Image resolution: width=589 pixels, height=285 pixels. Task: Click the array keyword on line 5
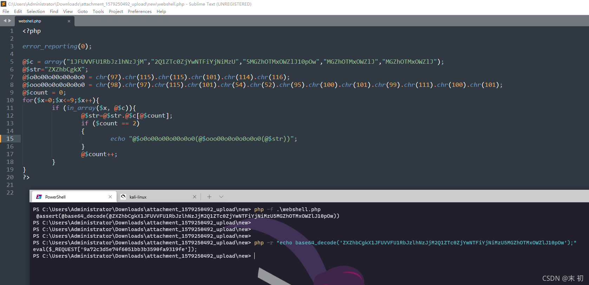(53, 62)
